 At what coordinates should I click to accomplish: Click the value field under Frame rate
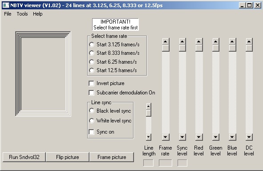click(x=166, y=163)
